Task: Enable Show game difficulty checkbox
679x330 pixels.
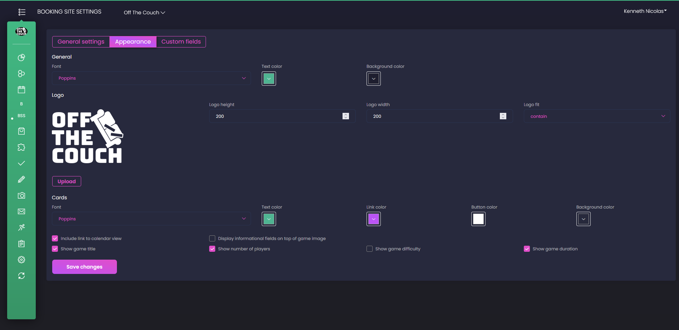Action: (x=370, y=249)
